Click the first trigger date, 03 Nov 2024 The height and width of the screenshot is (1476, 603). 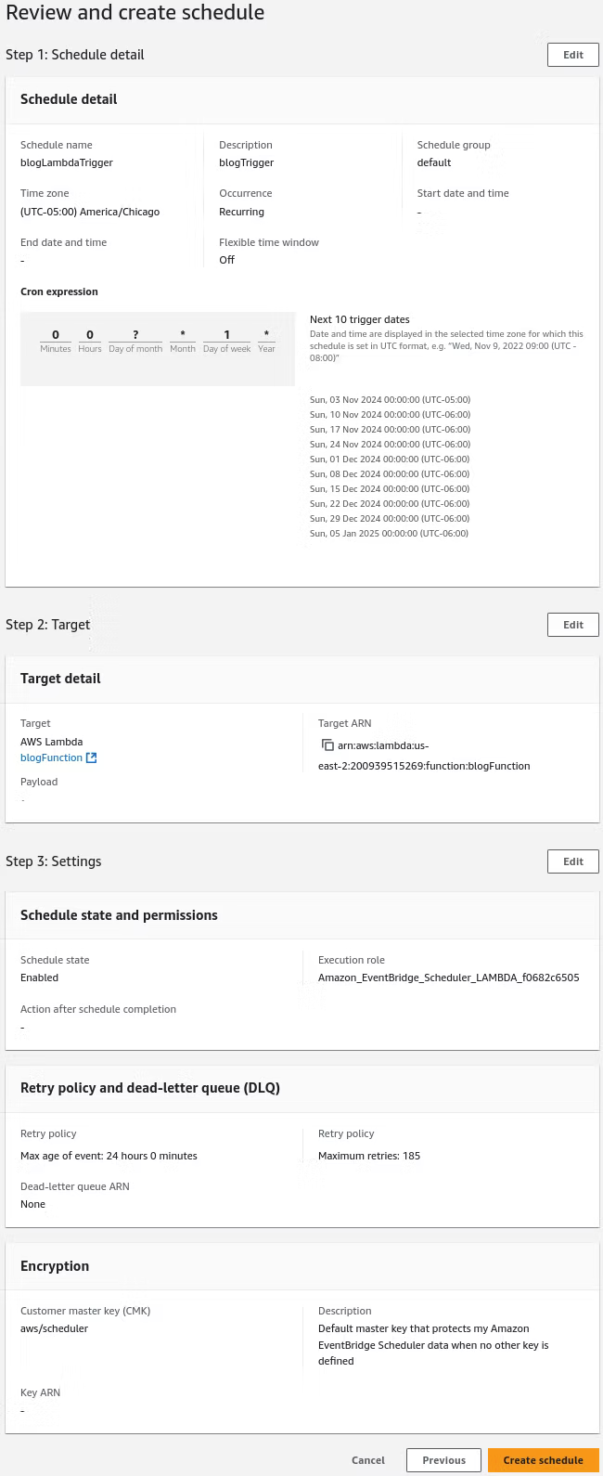pyautogui.click(x=390, y=400)
